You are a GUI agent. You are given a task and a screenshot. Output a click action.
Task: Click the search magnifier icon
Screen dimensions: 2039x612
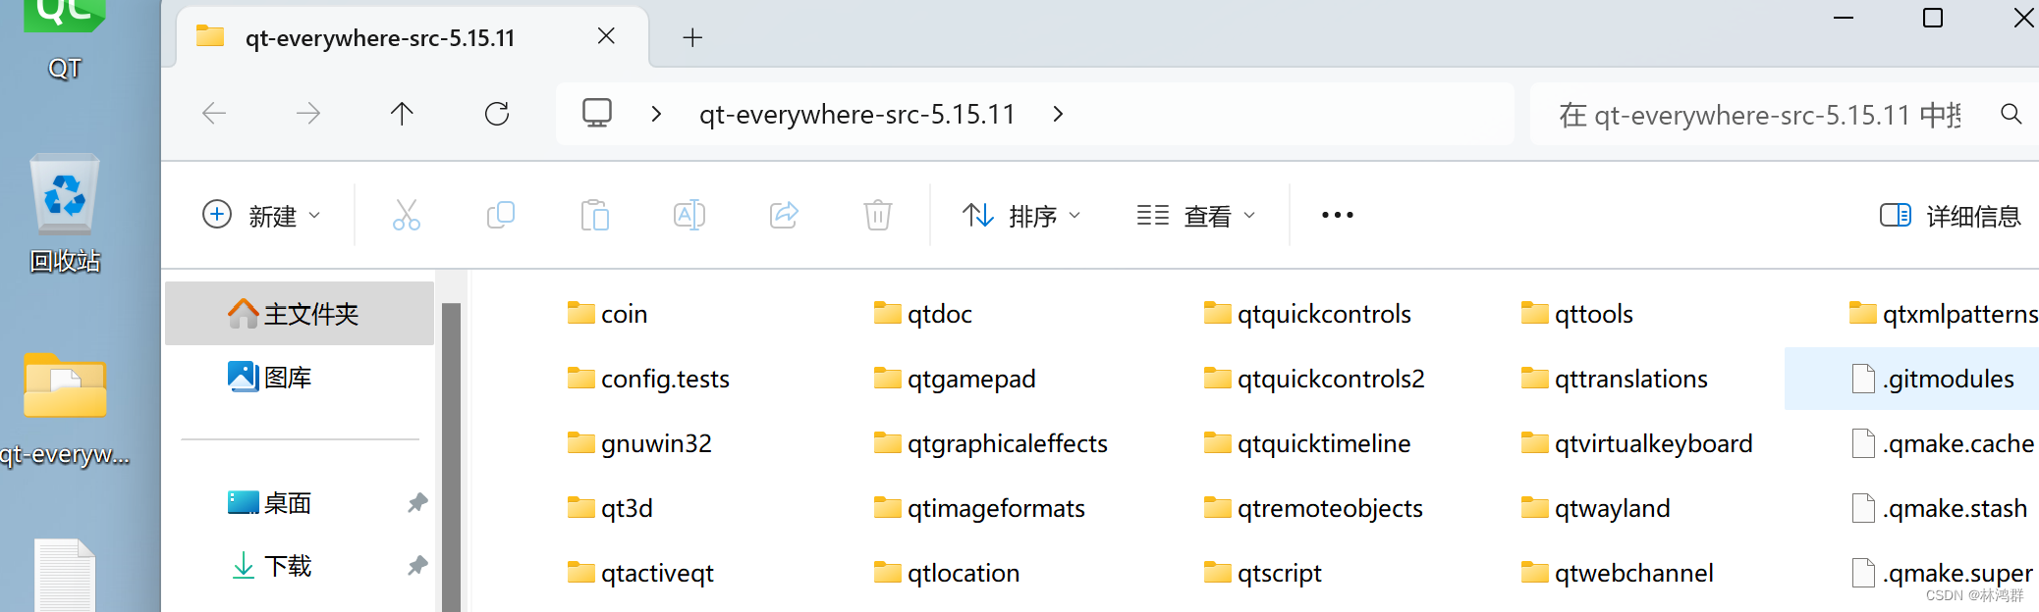[x=2011, y=114]
